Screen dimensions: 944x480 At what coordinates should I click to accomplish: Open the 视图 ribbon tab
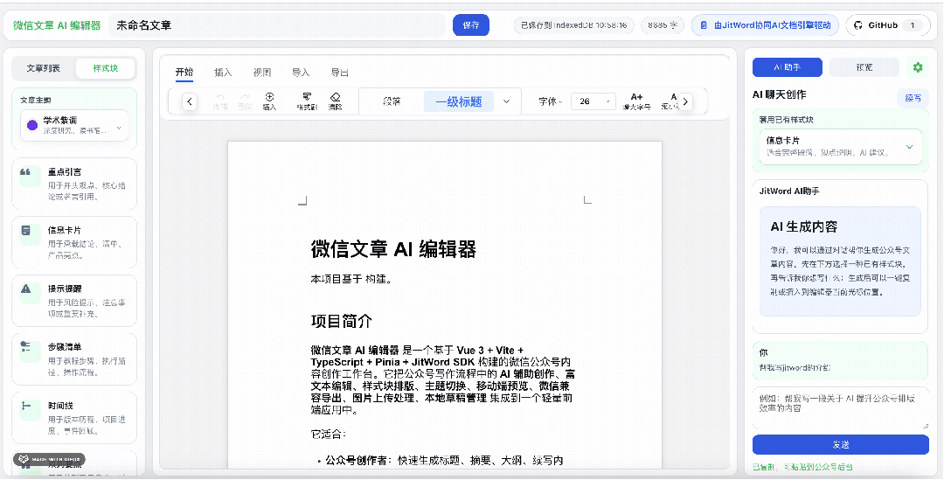[x=262, y=73]
